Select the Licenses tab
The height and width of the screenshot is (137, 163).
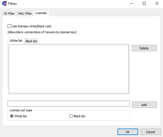click(x=41, y=13)
